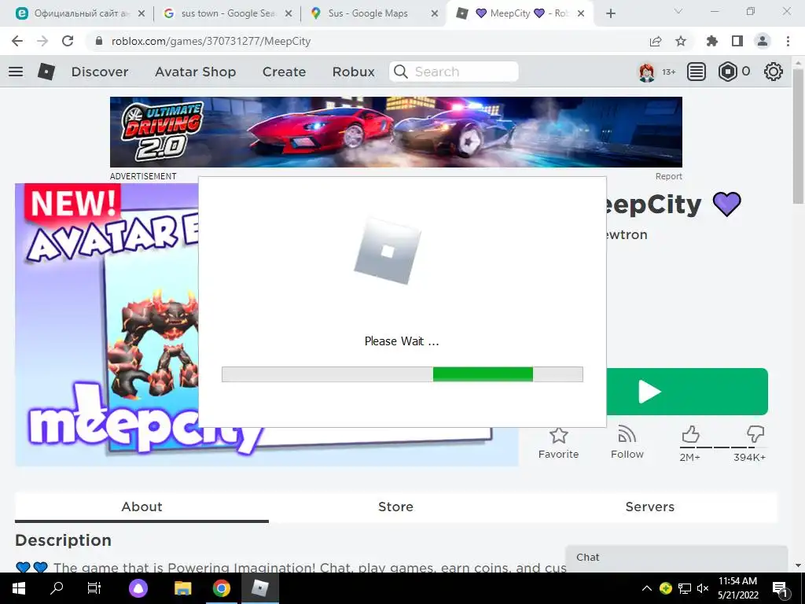
Task: Open the Roblox notifications feed icon
Action: tap(697, 72)
